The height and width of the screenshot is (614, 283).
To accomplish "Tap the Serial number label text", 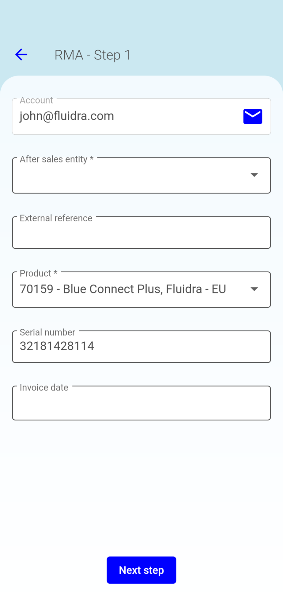I will click(x=47, y=332).
